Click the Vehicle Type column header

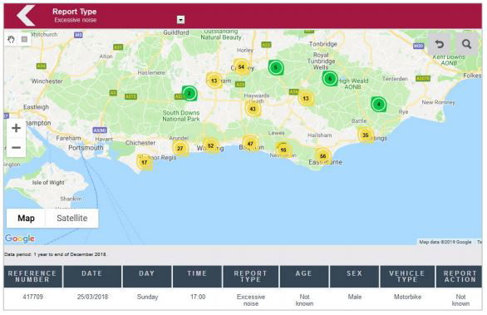407,277
